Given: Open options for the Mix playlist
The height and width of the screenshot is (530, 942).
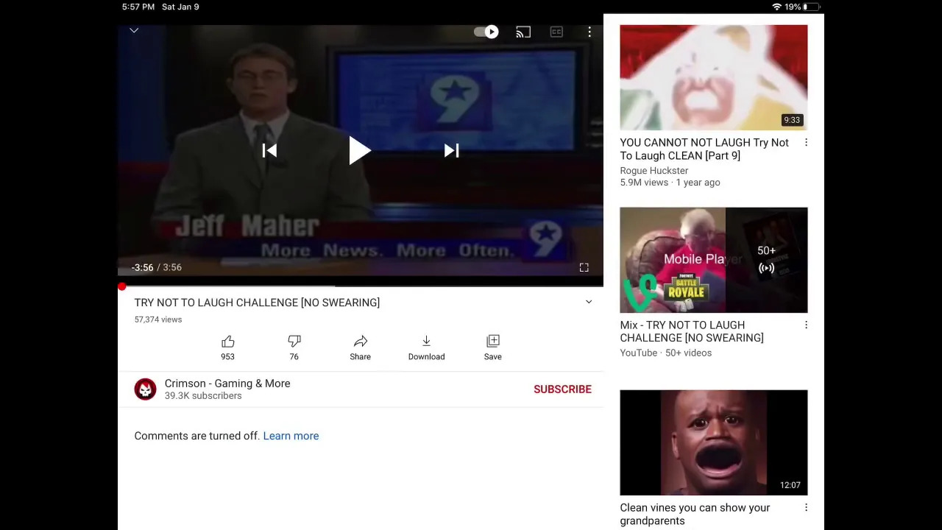Looking at the screenshot, I should 806,325.
